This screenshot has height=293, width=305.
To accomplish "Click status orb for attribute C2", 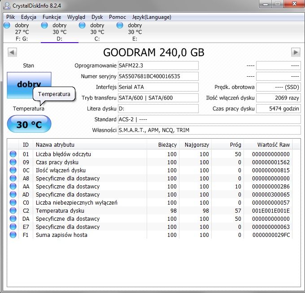I will (13, 210).
